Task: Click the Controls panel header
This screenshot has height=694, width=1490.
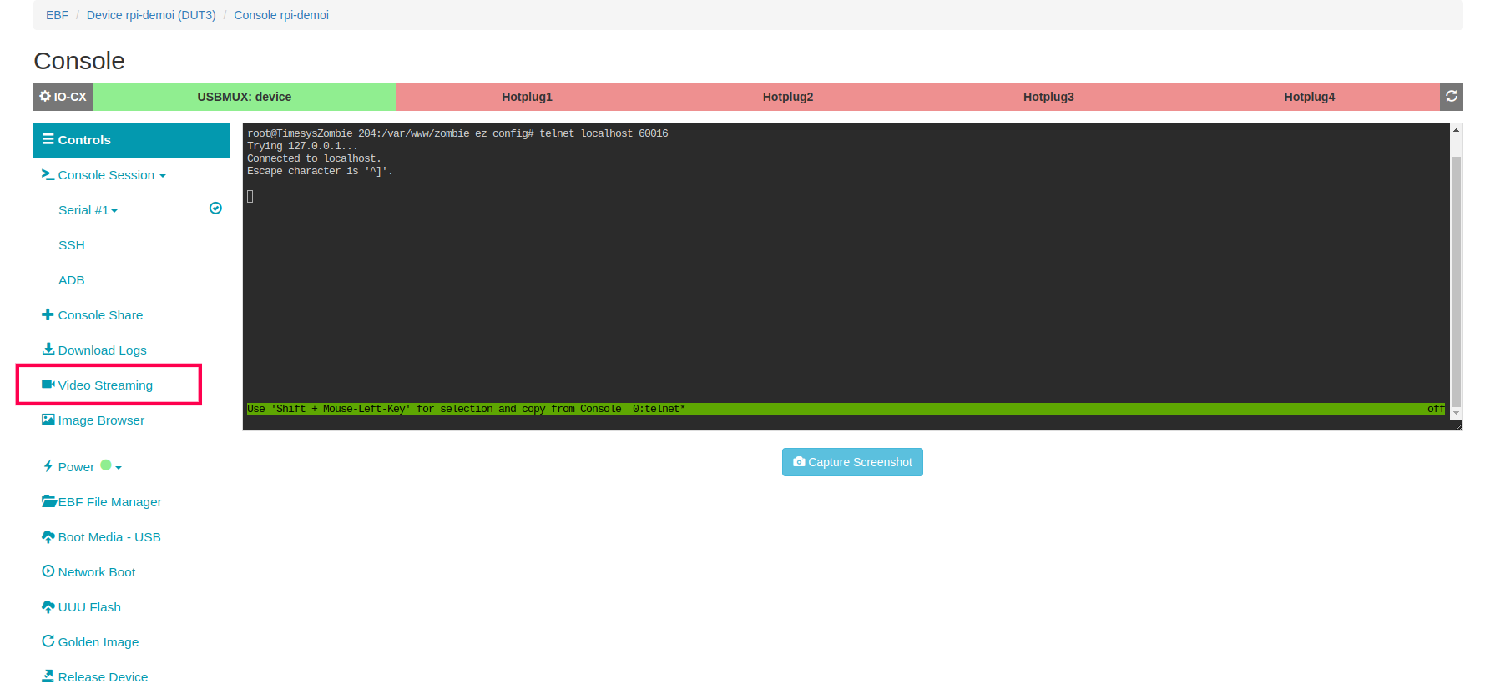Action: [132, 140]
